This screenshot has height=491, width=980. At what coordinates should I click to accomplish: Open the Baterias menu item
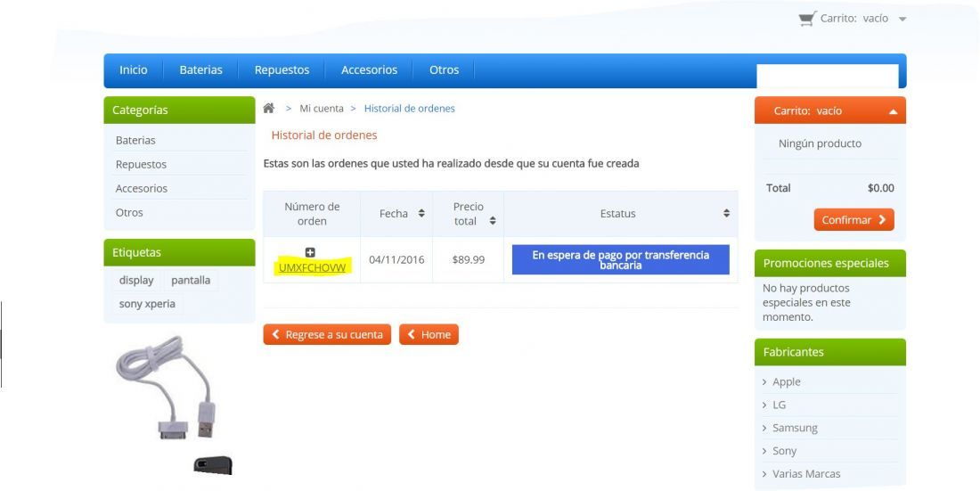(200, 70)
